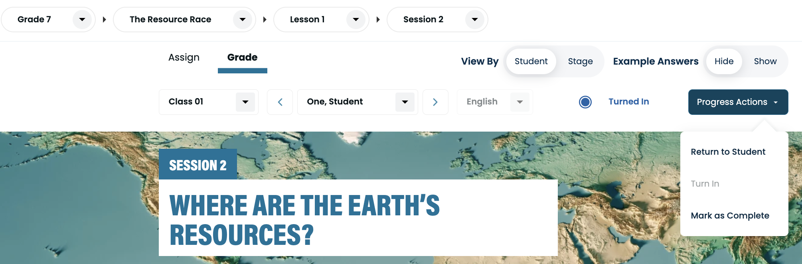Viewport: 802px width, 264px height.
Task: Select Return to Student menu option
Action: 728,152
